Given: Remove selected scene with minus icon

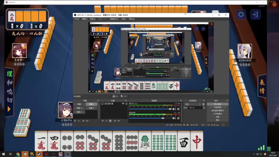Looking at the screenshot, I should [79, 121].
